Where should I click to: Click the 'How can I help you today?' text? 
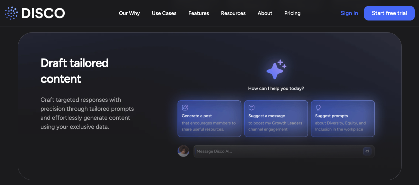pos(276,88)
